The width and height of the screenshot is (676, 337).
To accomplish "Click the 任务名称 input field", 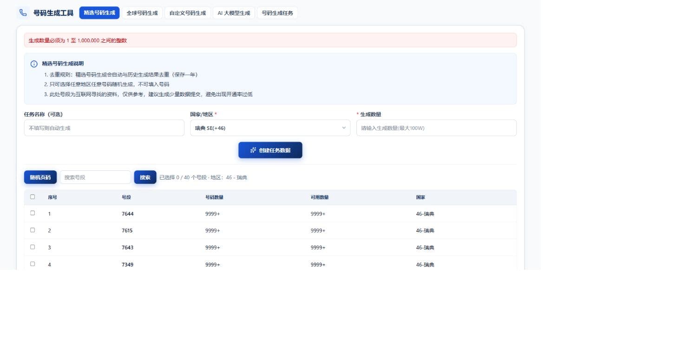I will click(104, 128).
